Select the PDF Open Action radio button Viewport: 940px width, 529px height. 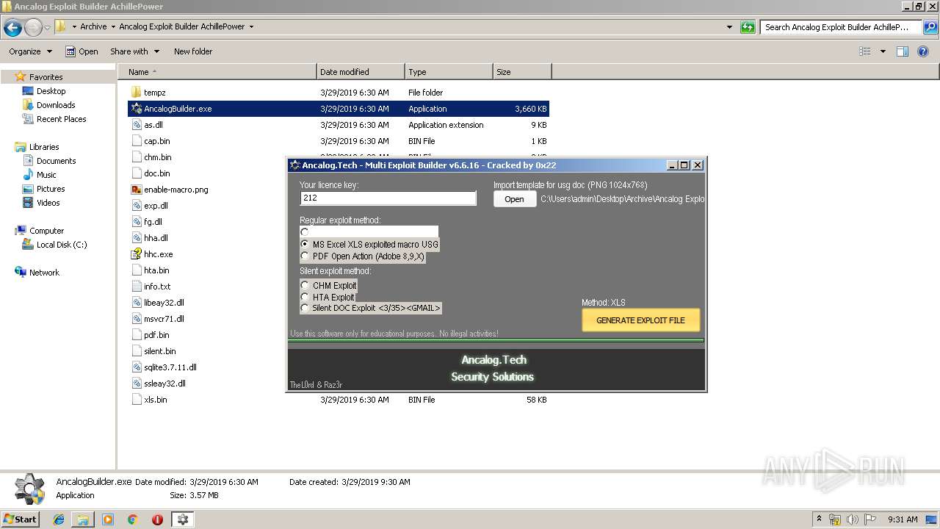305,256
